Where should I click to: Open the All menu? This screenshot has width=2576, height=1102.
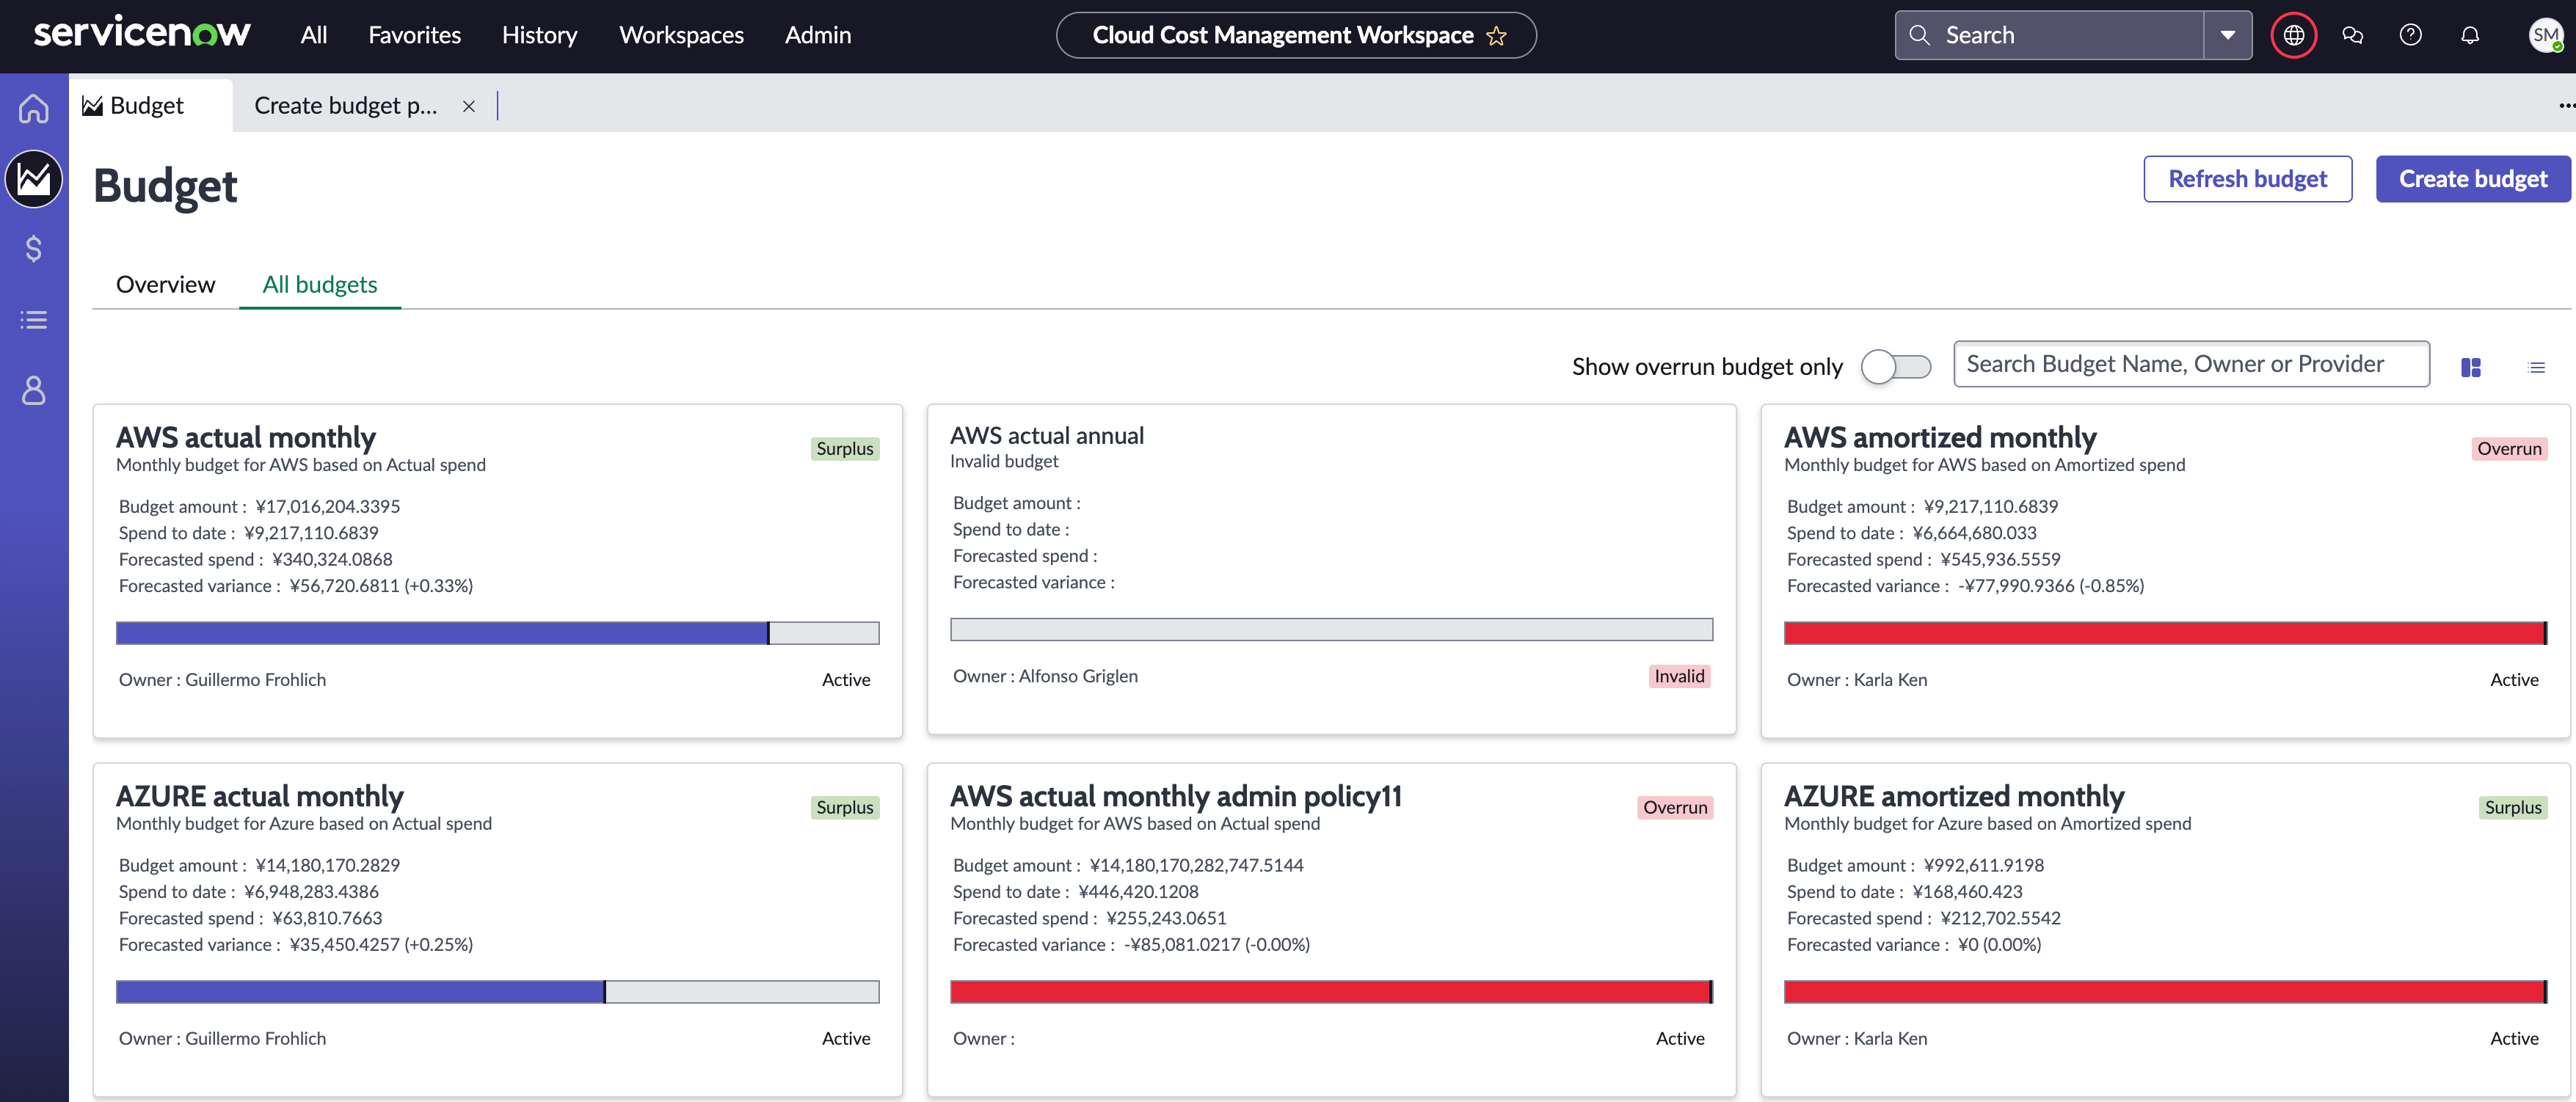[x=314, y=35]
